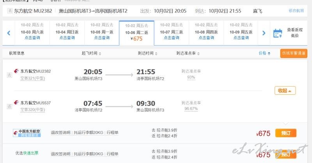Viewport: 312px width, 163px height.
Task: Click 预订 for 优选快速出票 fare
Action: (x=286, y=154)
